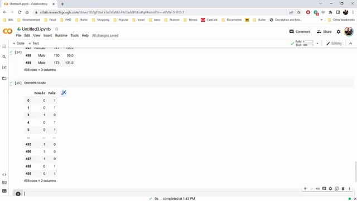The height and width of the screenshot is (201, 357).
Task: Click the interactive table wand icon
Action: point(64,93)
